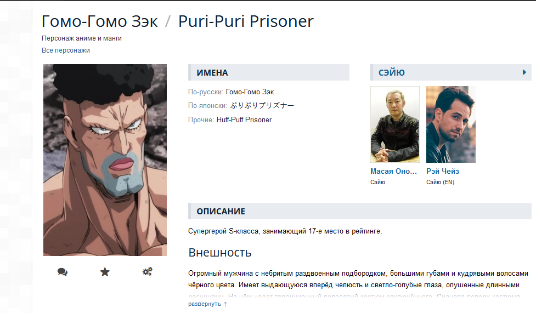The height and width of the screenshot is (313, 536).
Task: Follow the Рэй Чейз name link
Action: [x=442, y=171]
